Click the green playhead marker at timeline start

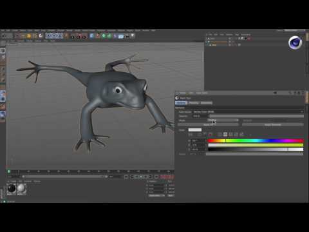(9, 171)
